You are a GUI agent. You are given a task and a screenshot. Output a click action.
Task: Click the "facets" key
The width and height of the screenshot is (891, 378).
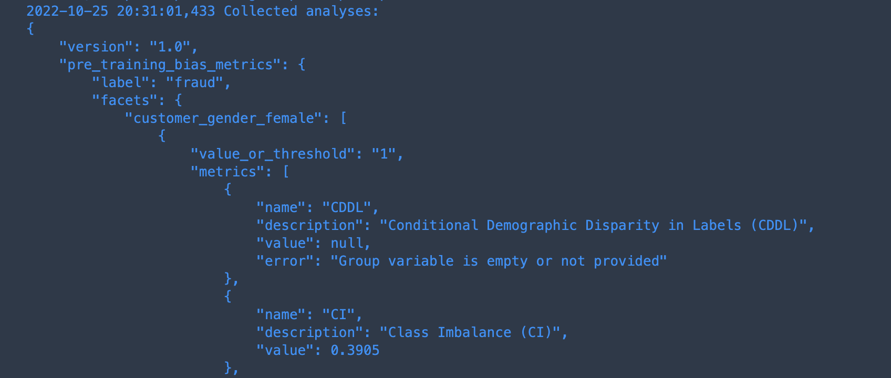point(125,100)
